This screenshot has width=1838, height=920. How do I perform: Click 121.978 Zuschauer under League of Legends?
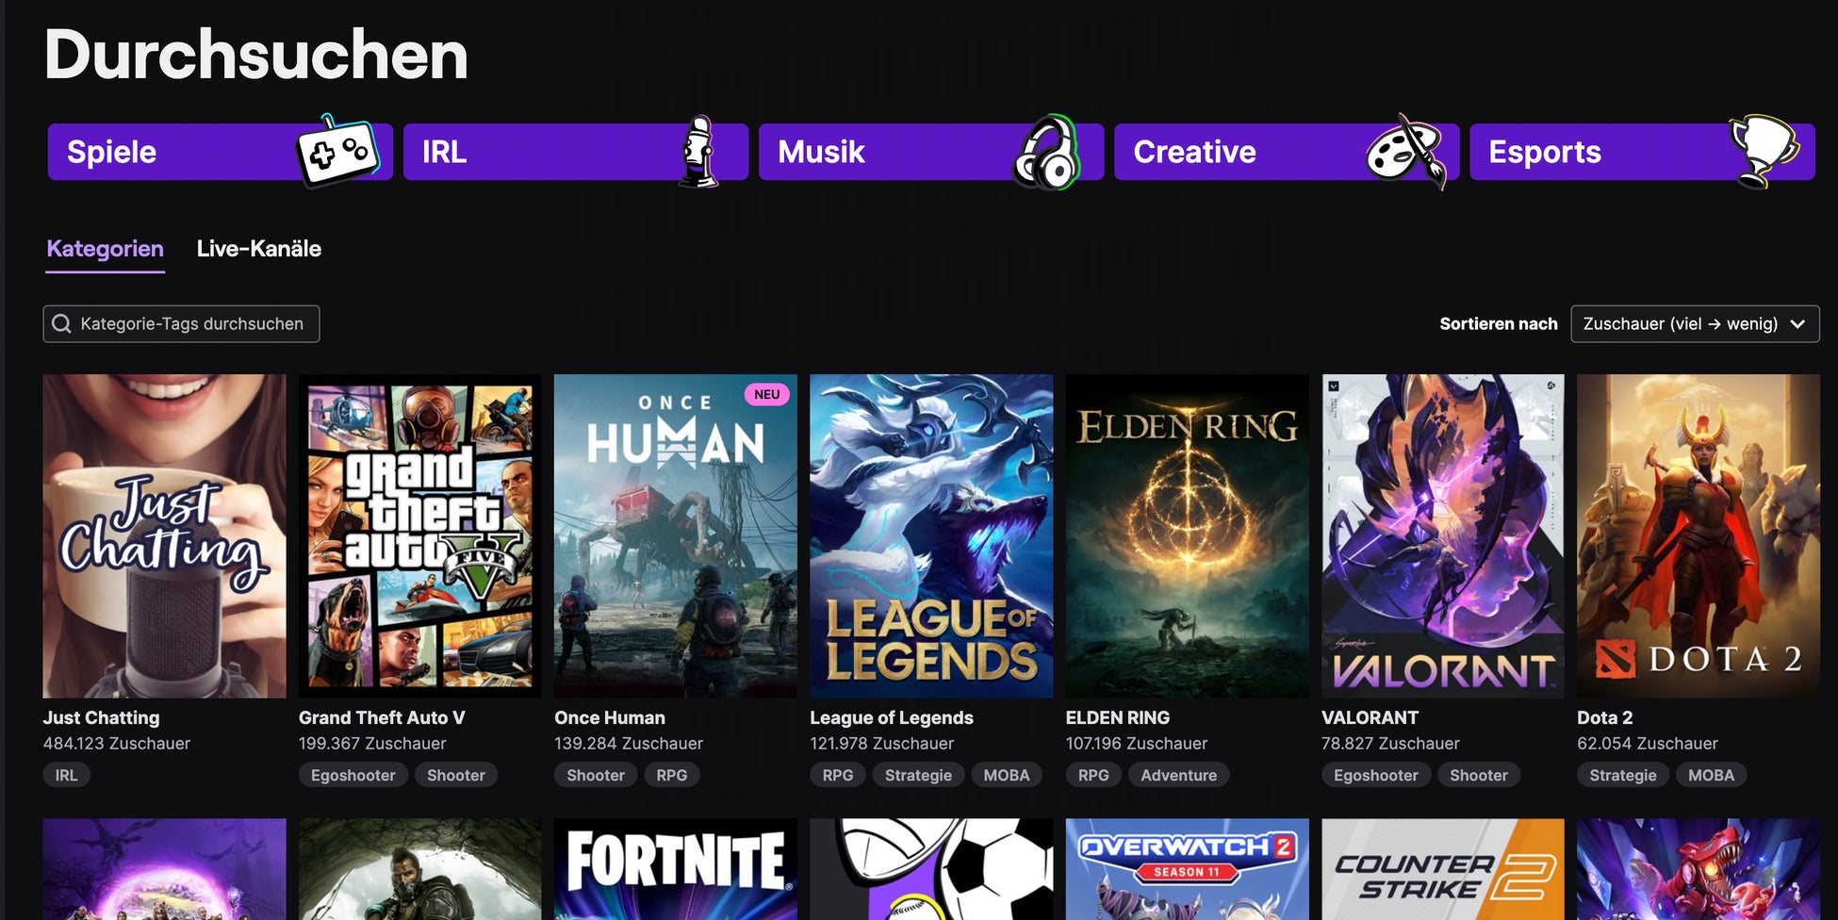pyautogui.click(x=882, y=744)
